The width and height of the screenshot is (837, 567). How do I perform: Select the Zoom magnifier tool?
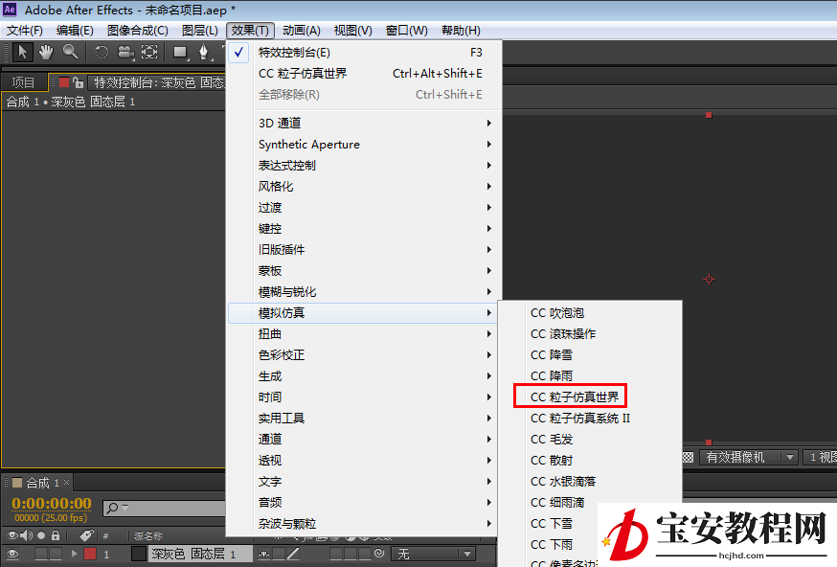(x=71, y=53)
